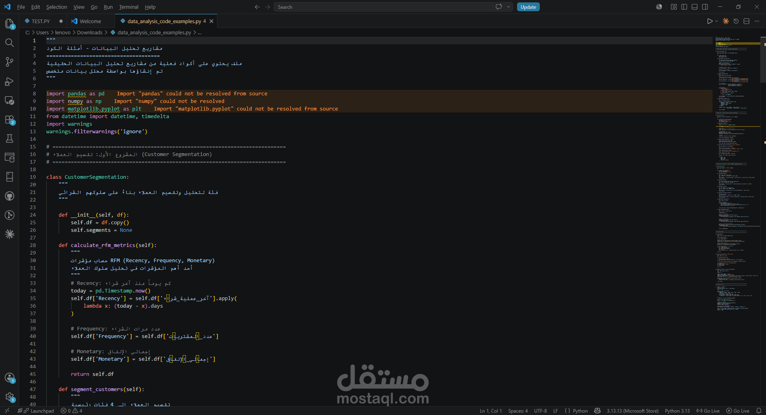This screenshot has width=766, height=415.
Task: Open the Manage gear icon
Action: coord(10,397)
